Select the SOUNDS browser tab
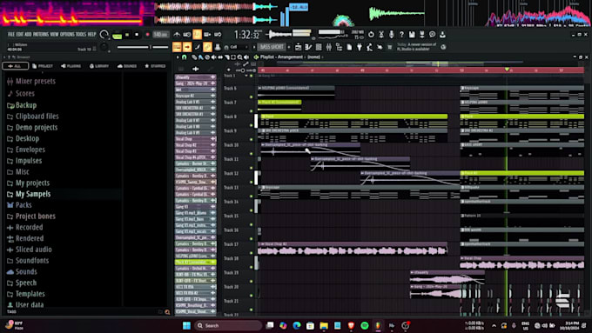Screen dimensions: 592x333 tap(127, 66)
